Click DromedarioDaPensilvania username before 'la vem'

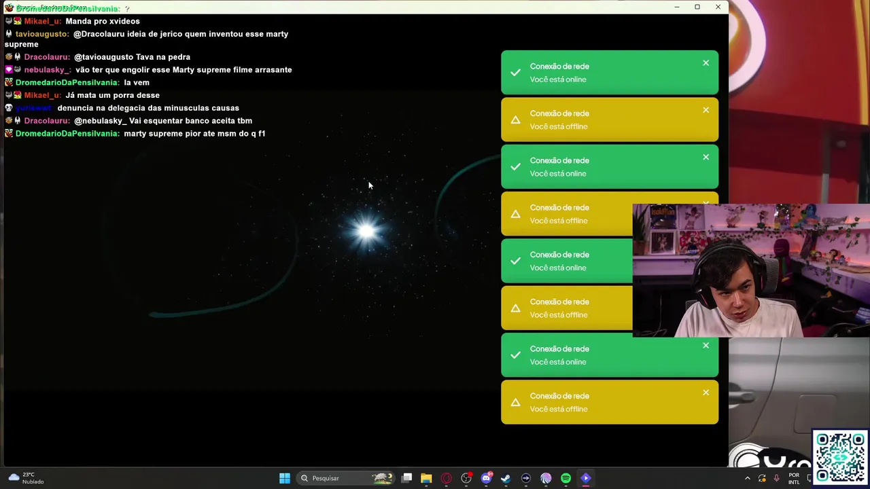coord(67,83)
